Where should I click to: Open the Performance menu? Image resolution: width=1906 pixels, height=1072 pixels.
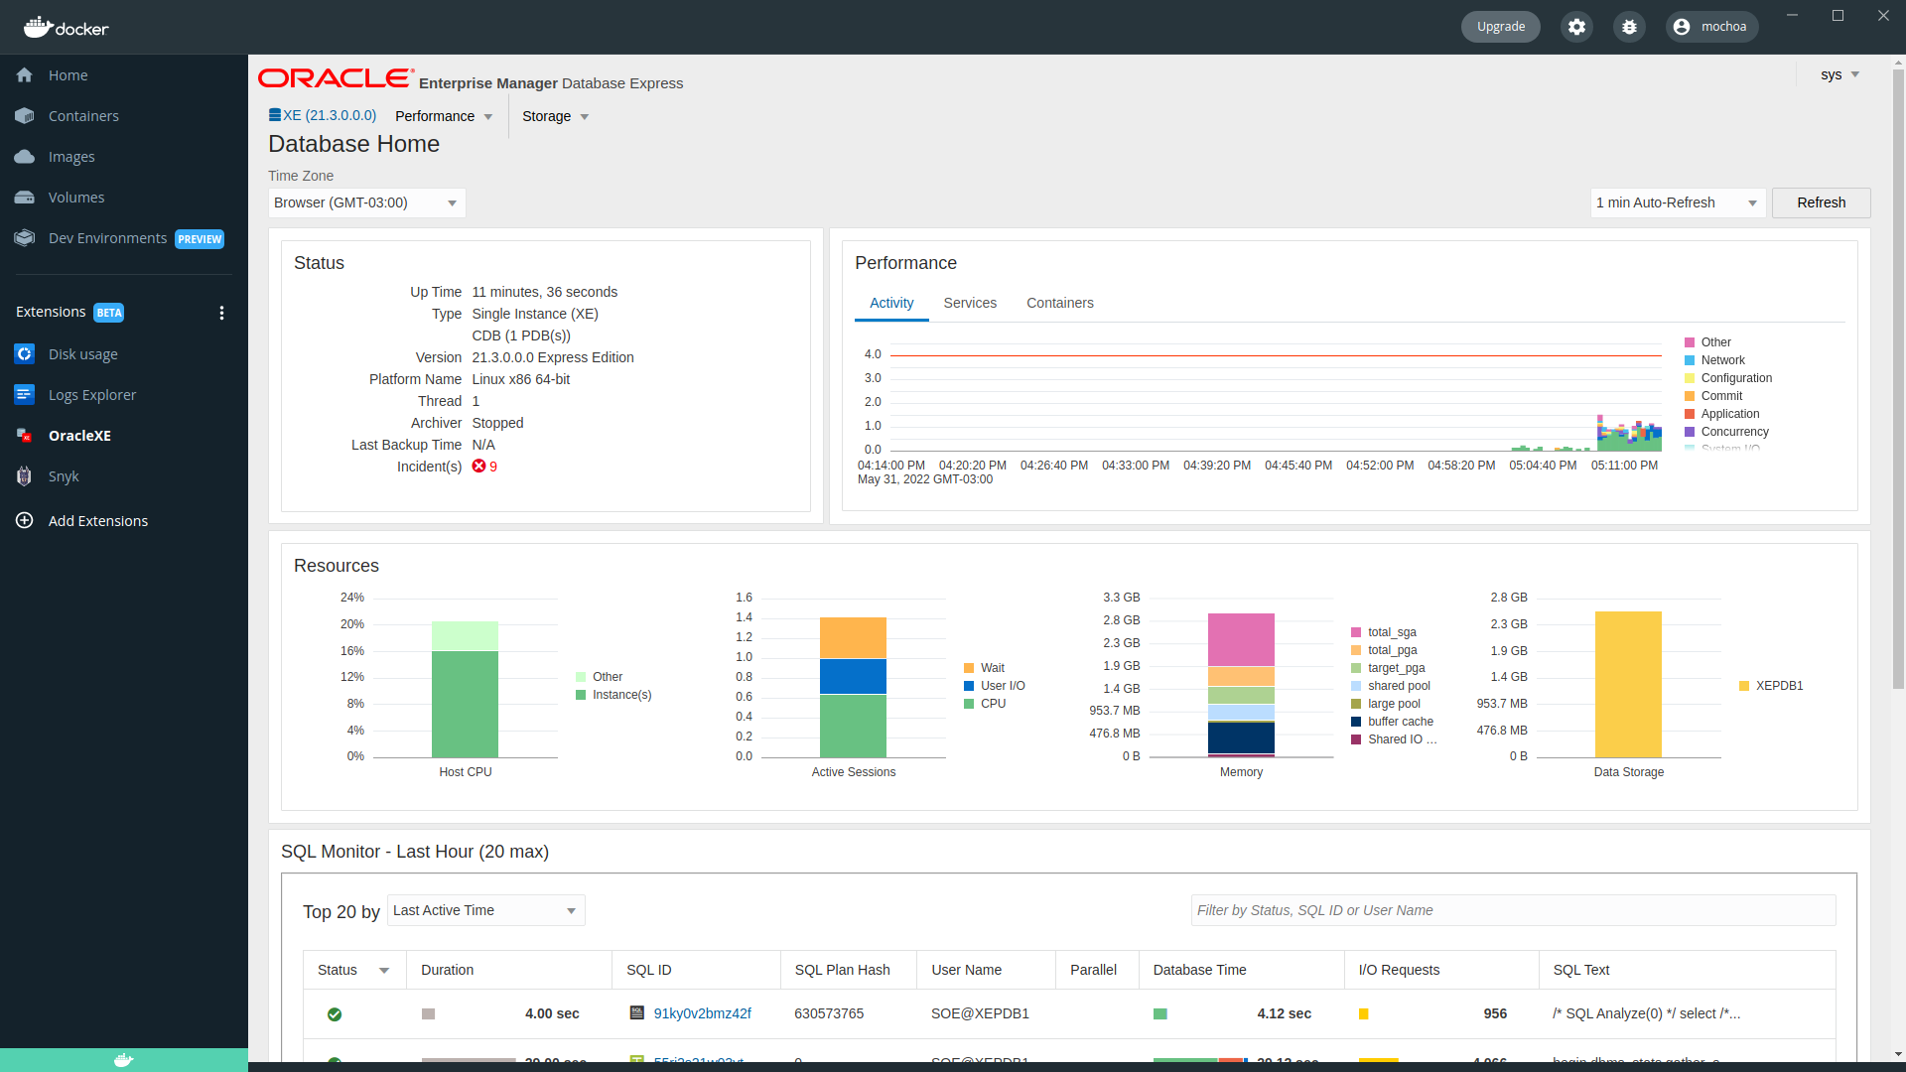[x=444, y=116]
